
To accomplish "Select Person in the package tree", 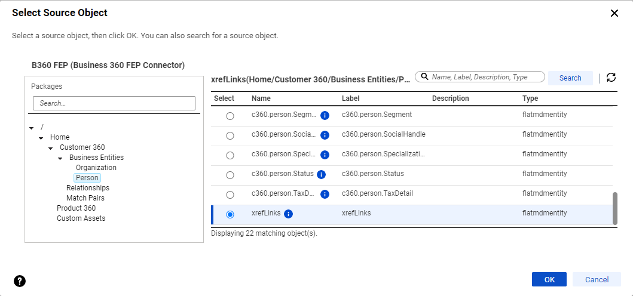I will [x=87, y=177].
